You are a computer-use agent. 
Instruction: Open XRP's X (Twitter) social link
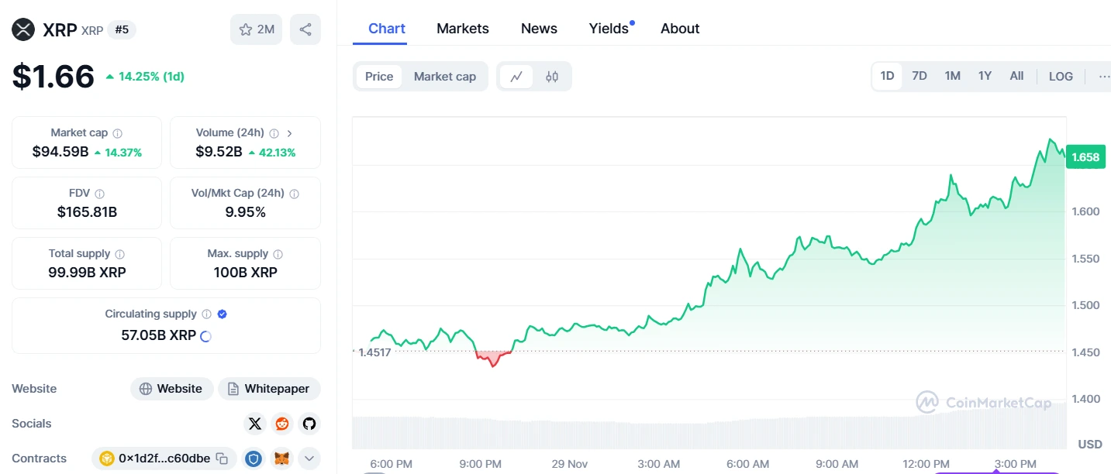point(255,424)
